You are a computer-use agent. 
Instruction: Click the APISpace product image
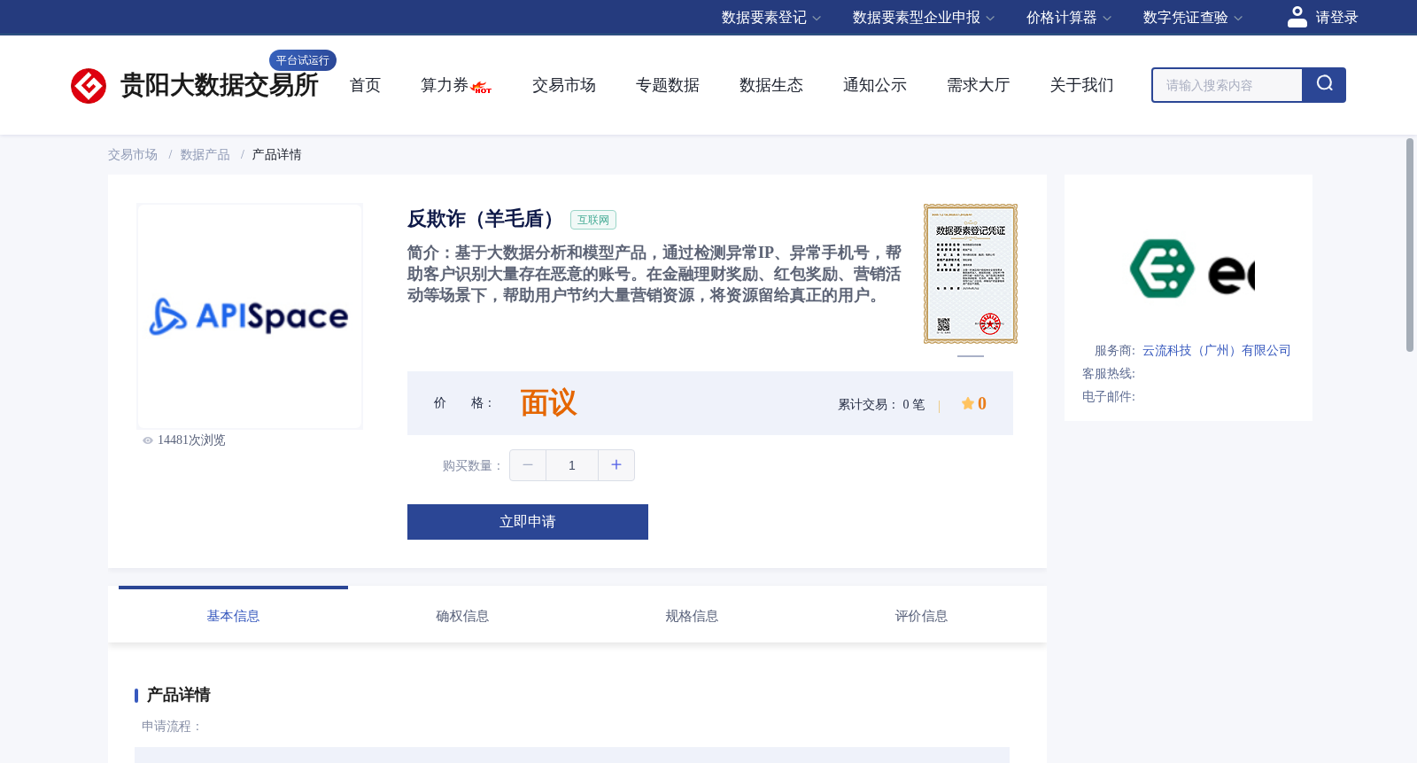pyautogui.click(x=250, y=316)
